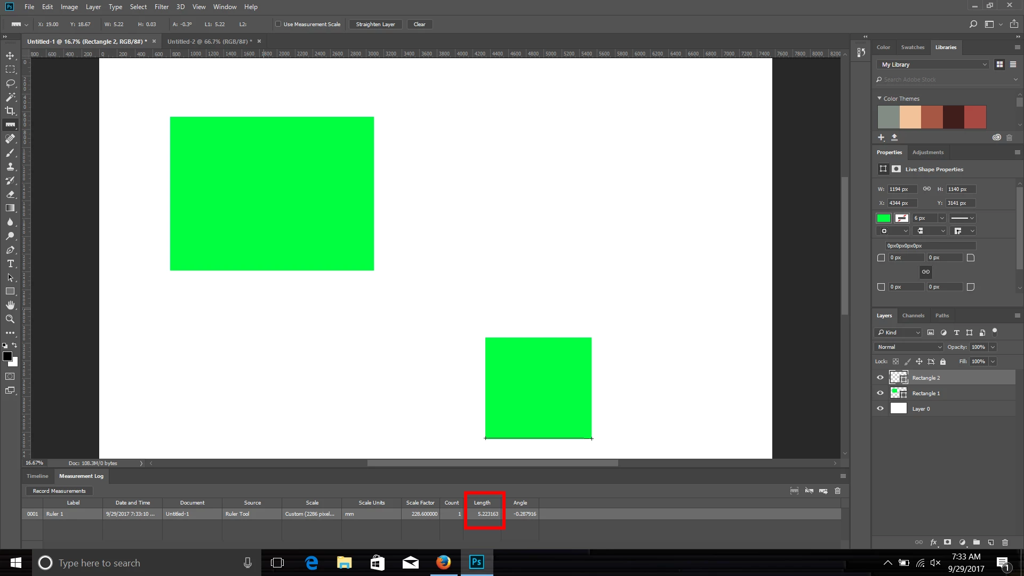Select the Eraser tool
This screenshot has width=1024, height=576.
click(10, 194)
